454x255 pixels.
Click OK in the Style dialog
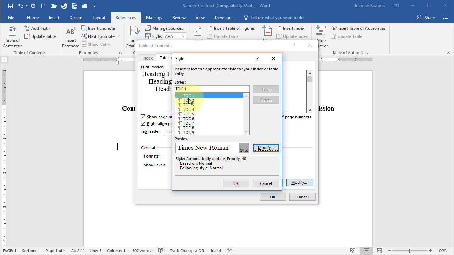click(x=236, y=183)
